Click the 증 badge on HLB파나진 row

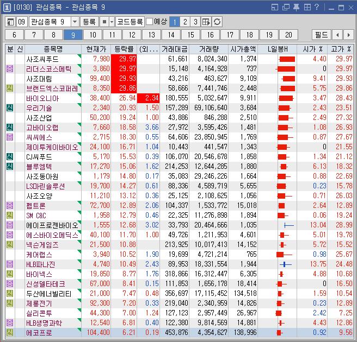[10, 264]
